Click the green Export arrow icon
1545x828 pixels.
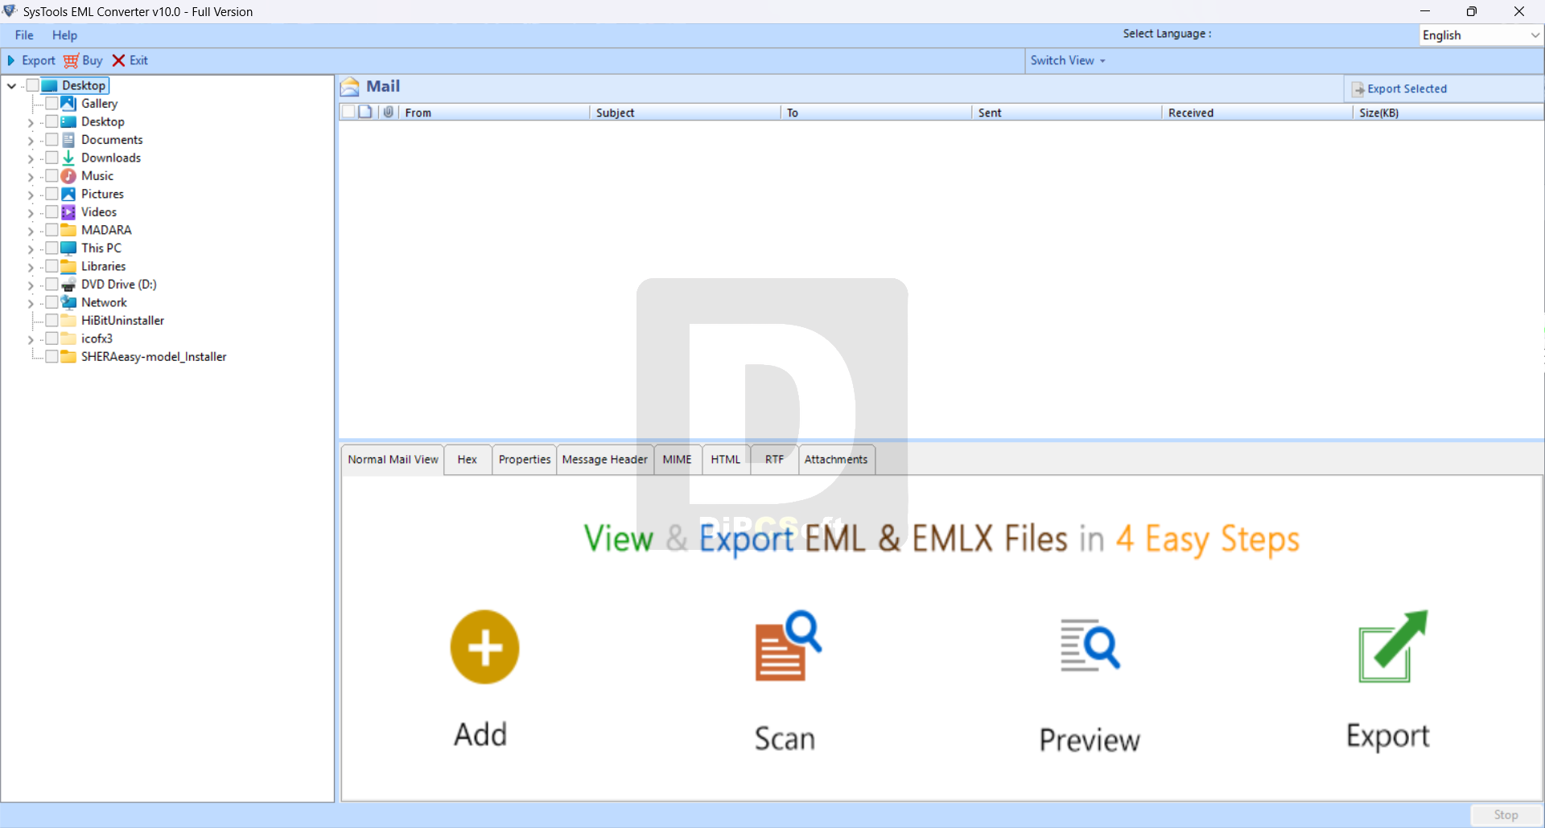(x=1393, y=646)
